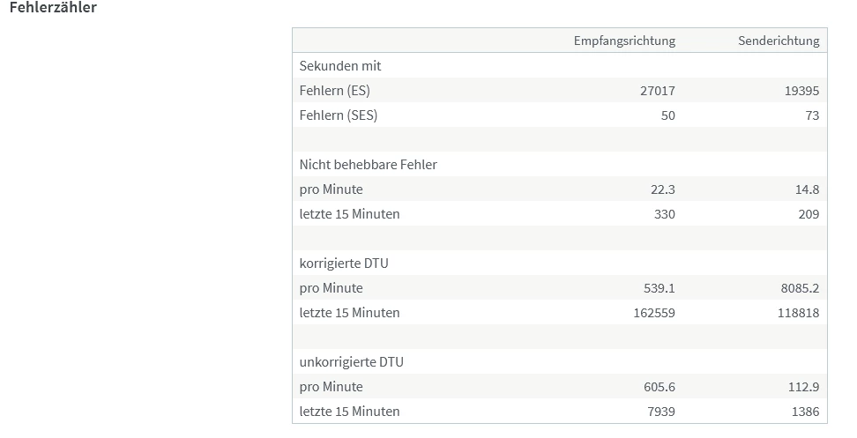This screenshot has height=438, width=857.
Task: Click the Senderichtung column header
Action: point(778,41)
